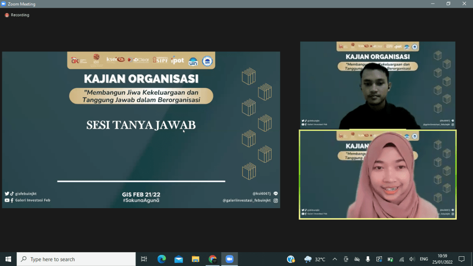Open the clock showing 10:59 25/01/2022
The width and height of the screenshot is (473, 266).
coord(442,259)
